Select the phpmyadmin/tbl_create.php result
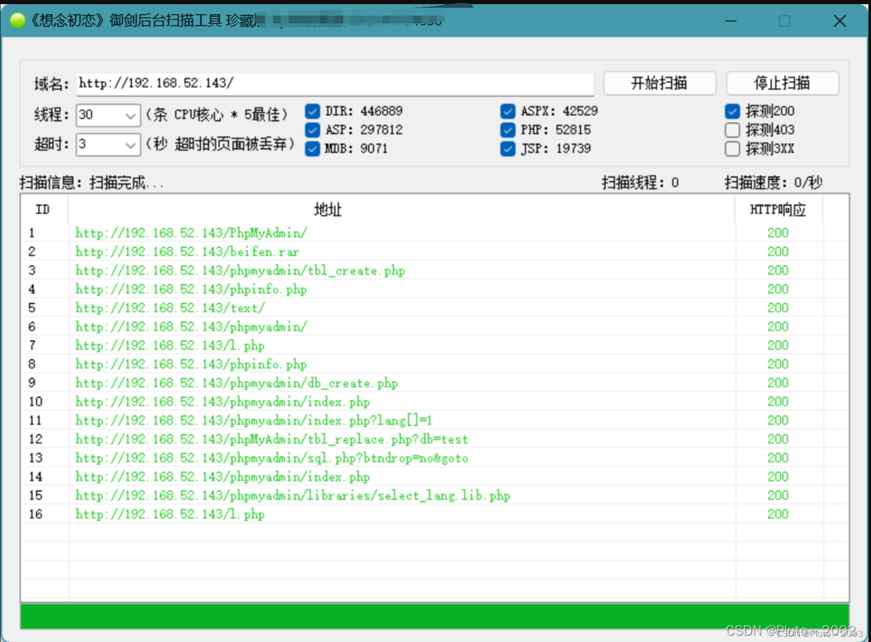 (x=240, y=271)
